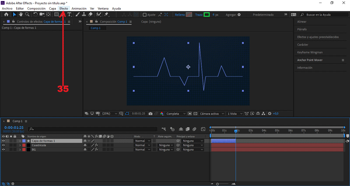Open the Completa resolution dropdown
350x186 pixels.
pos(176,114)
